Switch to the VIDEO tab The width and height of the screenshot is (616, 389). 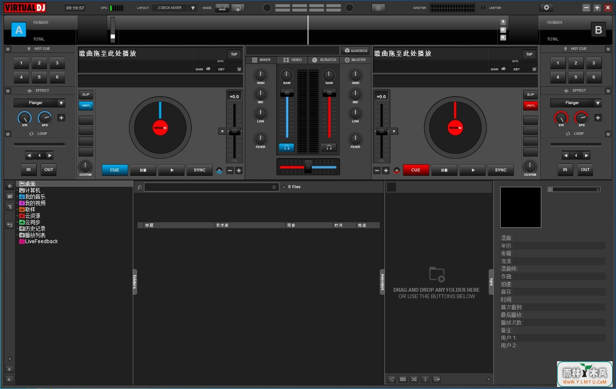pos(293,60)
